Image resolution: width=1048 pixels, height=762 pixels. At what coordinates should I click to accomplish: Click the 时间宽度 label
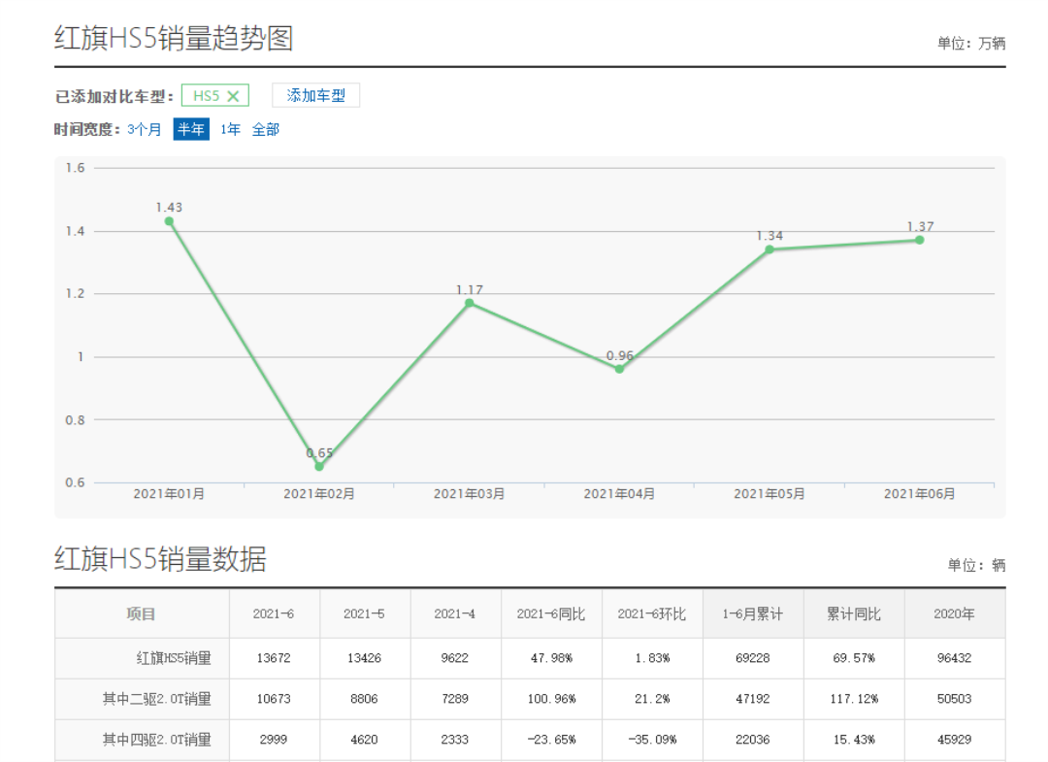coord(87,129)
